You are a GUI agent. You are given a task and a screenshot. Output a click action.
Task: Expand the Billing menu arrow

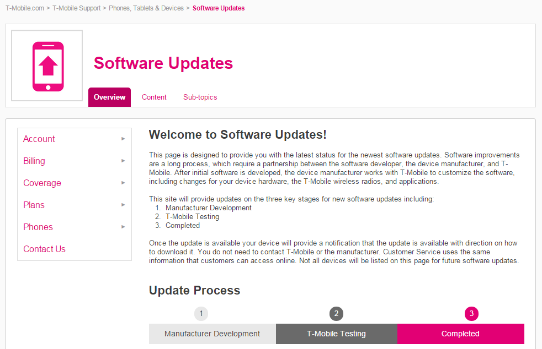point(123,161)
